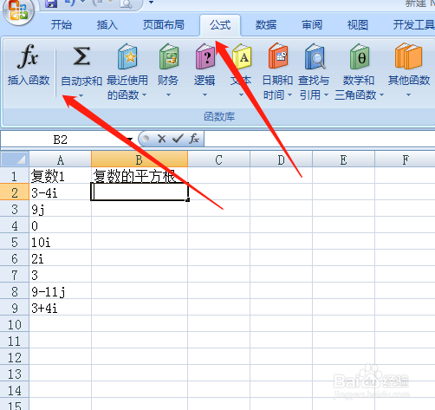Select column A header
The image size is (435, 410).
(60, 159)
